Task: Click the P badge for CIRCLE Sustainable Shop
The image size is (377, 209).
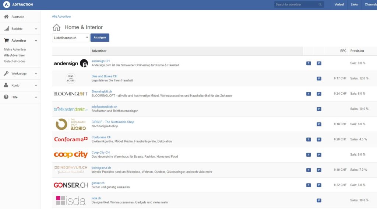Action: [x=319, y=124]
